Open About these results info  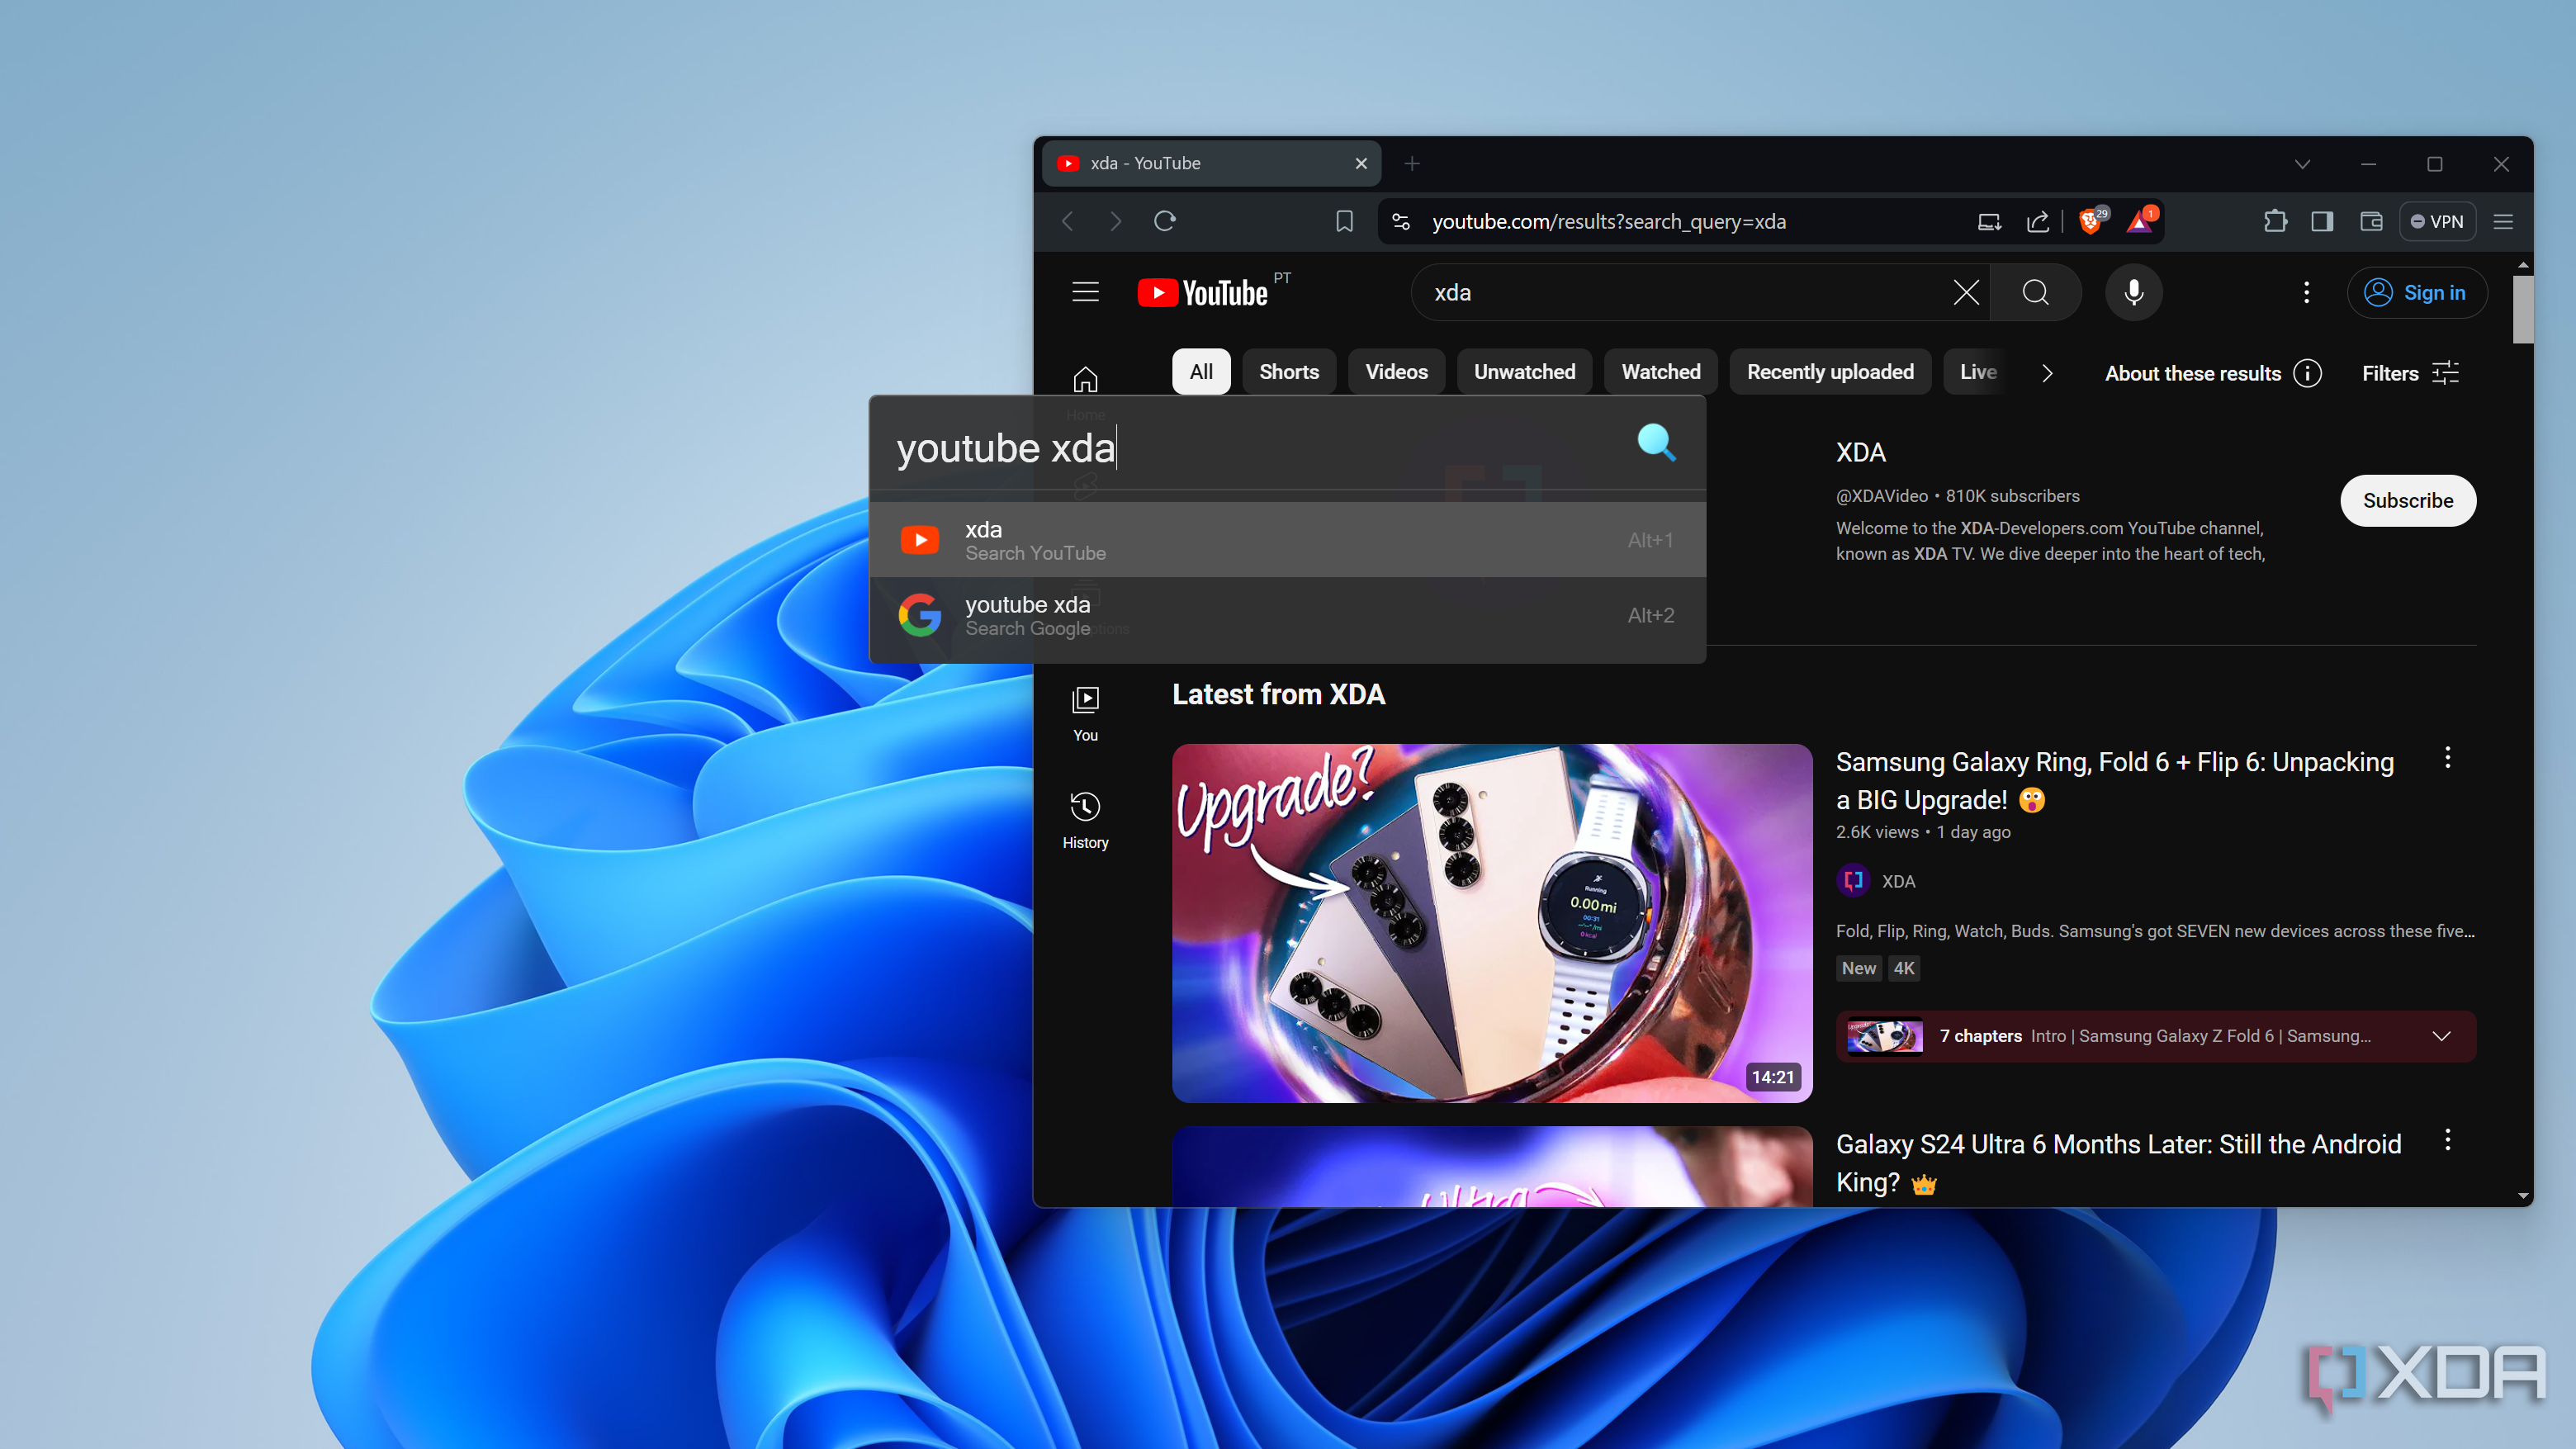2212,373
